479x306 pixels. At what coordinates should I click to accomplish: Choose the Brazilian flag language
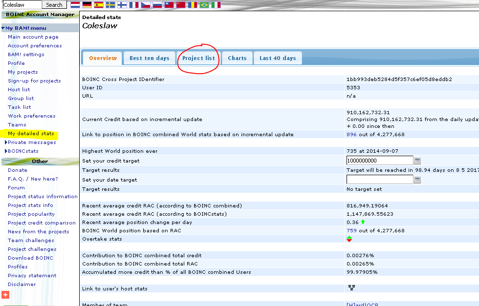(x=204, y=5)
